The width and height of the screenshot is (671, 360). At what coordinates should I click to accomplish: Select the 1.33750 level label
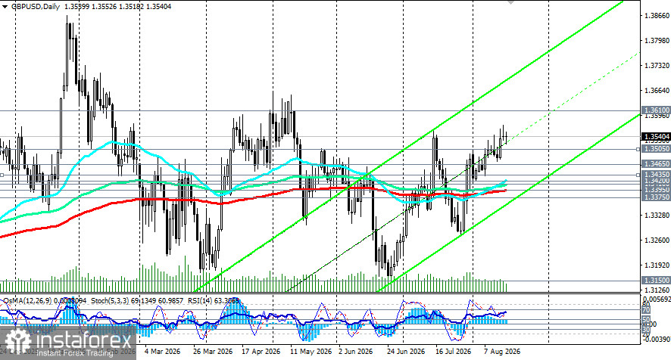click(x=656, y=197)
